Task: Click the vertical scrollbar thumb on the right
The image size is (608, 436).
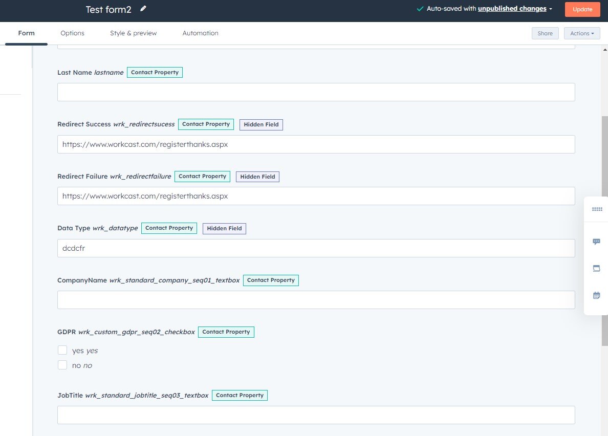Action: pos(604,230)
